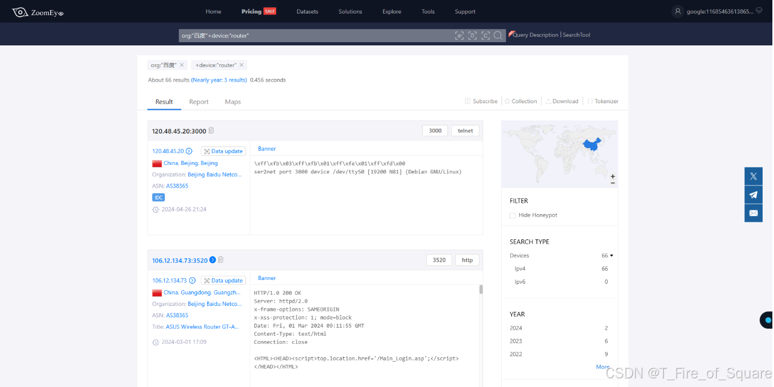Viewport: 774px width, 387px height.
Task: Open the AS38365 link in first result
Action: pyautogui.click(x=177, y=186)
